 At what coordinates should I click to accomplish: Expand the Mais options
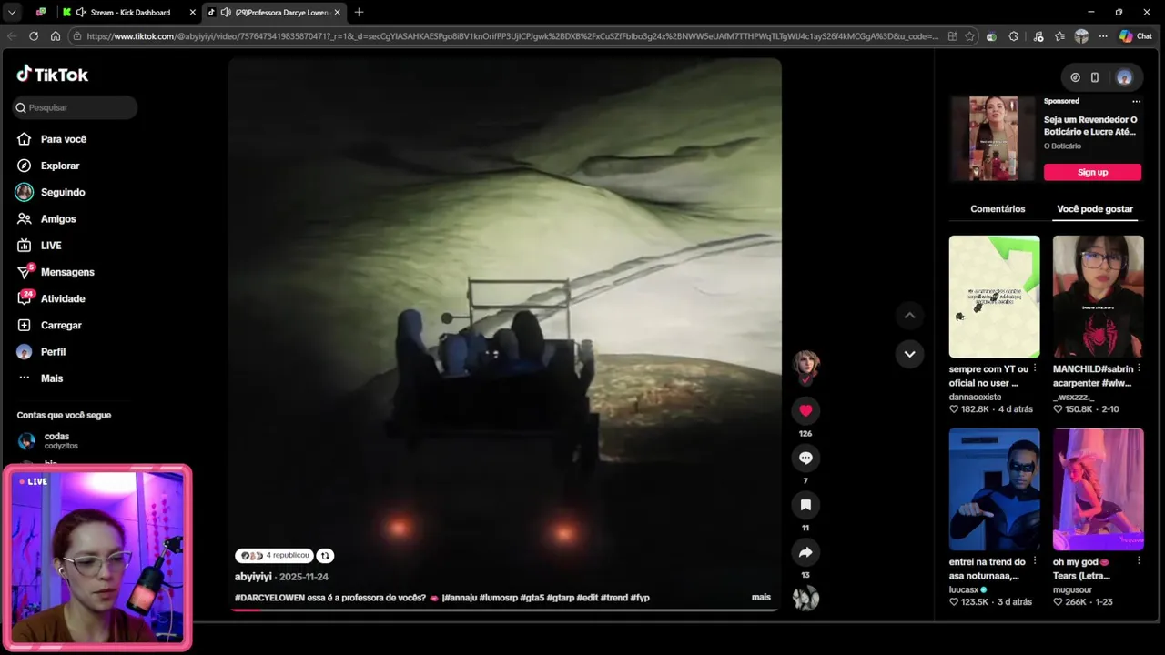click(x=51, y=378)
